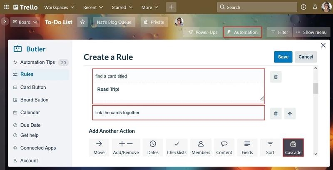Choose the Add/Remove action type

pyautogui.click(x=126, y=147)
